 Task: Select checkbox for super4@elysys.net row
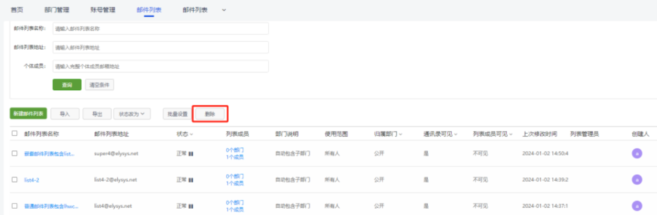(x=15, y=153)
